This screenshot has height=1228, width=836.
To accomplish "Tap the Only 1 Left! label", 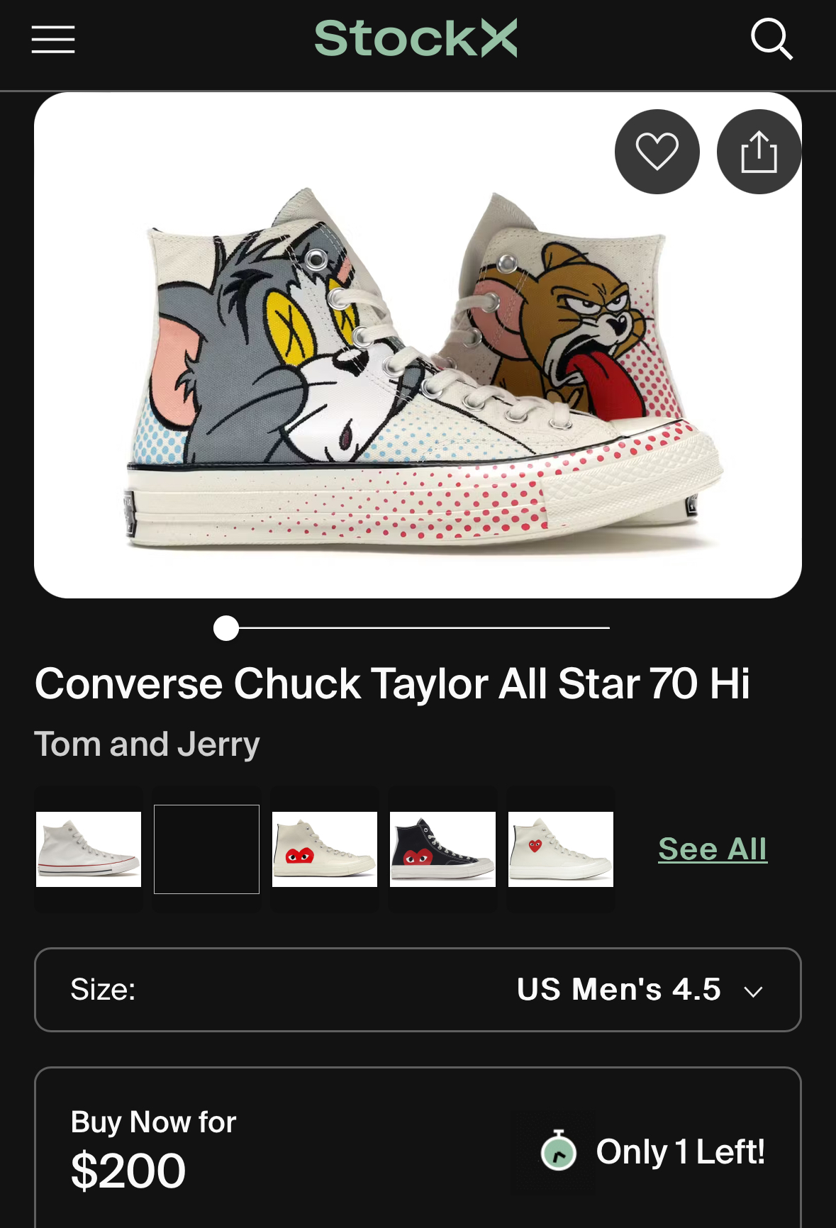I will 680,1151.
